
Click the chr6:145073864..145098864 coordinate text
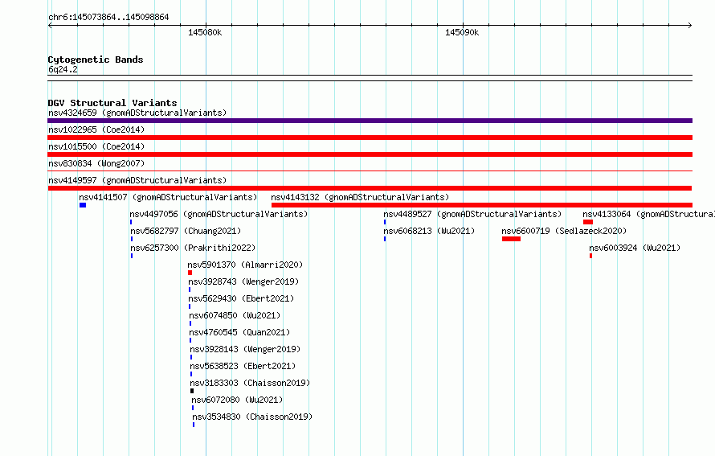click(x=108, y=17)
